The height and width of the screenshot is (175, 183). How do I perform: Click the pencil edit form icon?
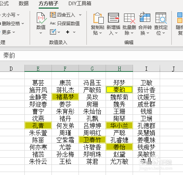pos(53,32)
